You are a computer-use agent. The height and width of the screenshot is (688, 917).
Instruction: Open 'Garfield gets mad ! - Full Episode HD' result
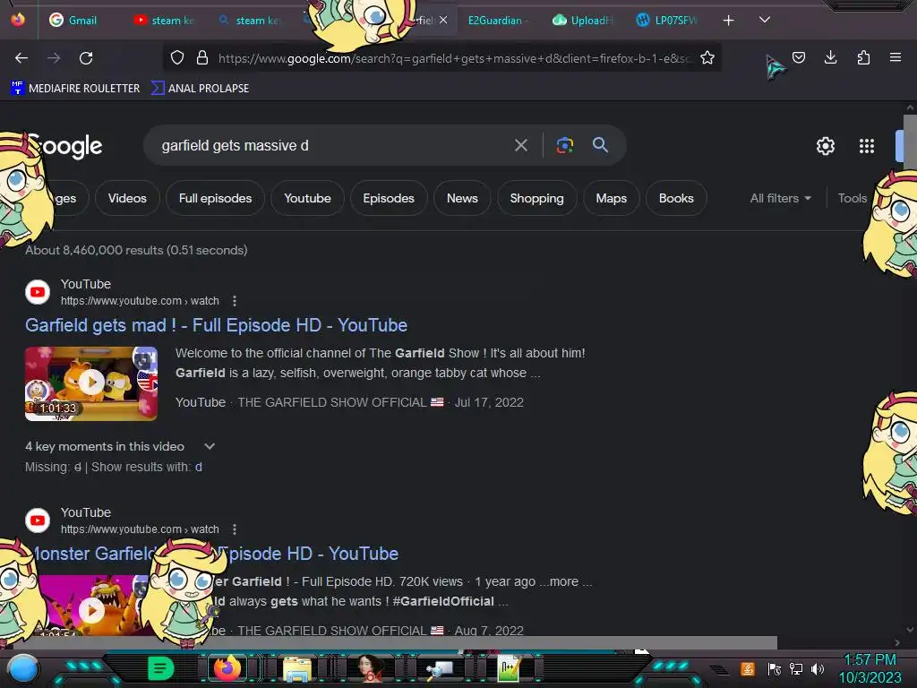pos(217,325)
